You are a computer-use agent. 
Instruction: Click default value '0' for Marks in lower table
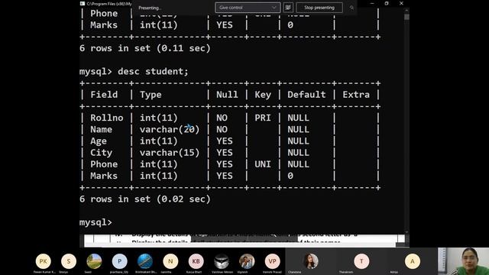tap(290, 176)
